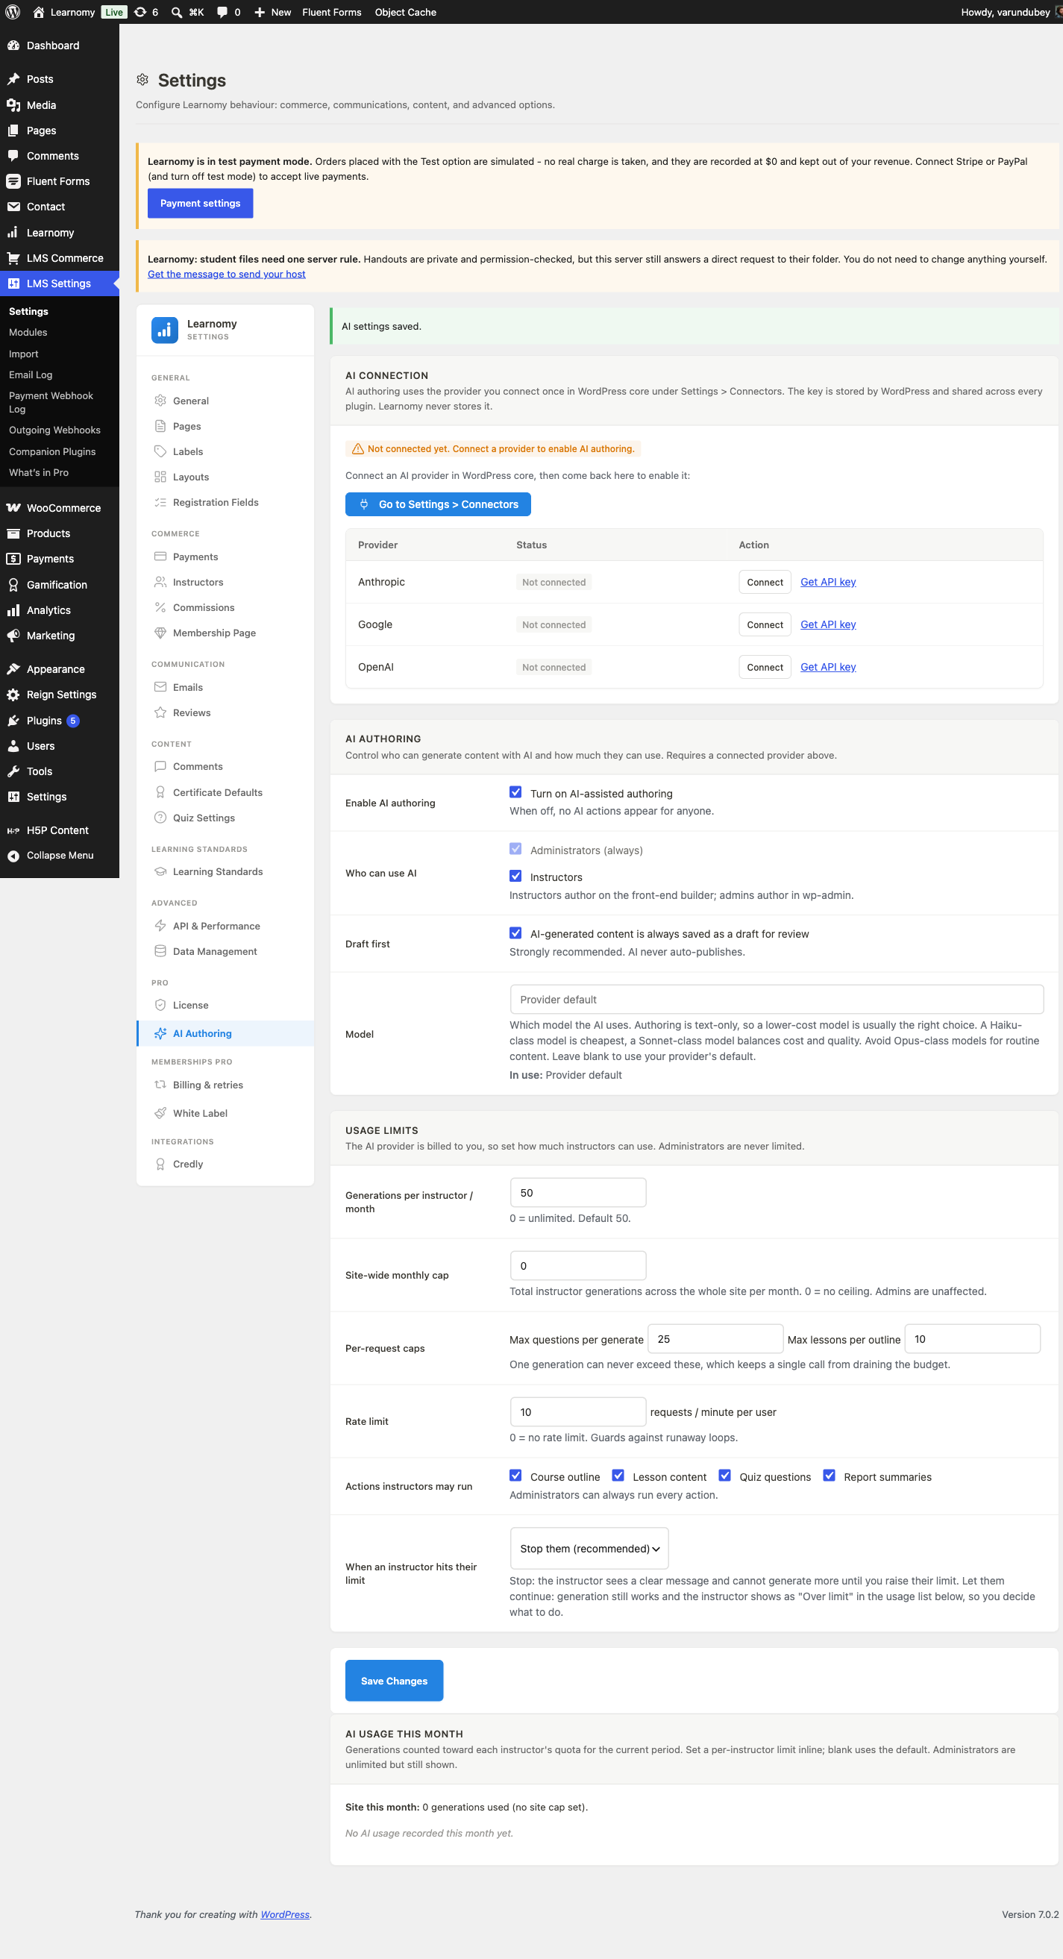
Task: Click the Marketing megaphone icon
Action: (13, 636)
